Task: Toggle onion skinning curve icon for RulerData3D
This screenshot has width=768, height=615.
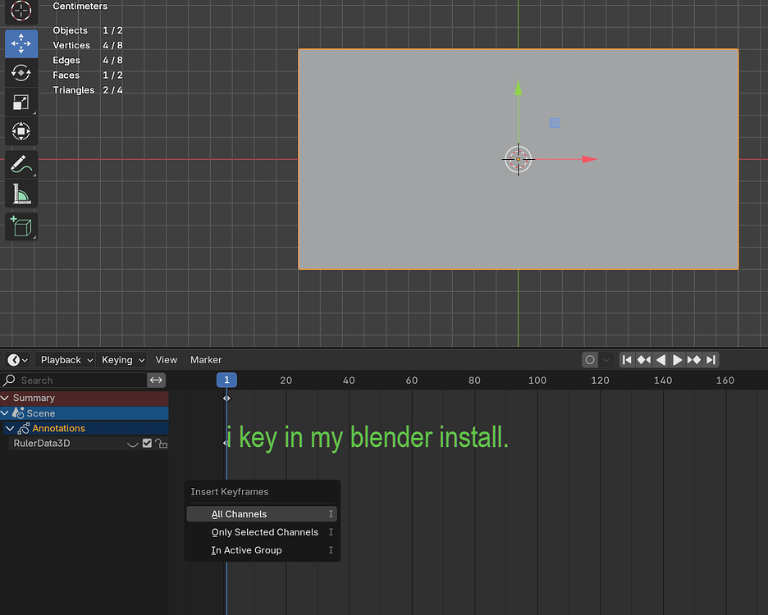Action: click(132, 444)
